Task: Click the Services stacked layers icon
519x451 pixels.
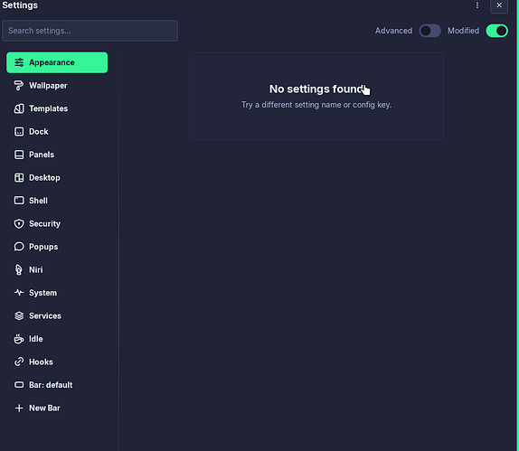Action: pos(19,315)
